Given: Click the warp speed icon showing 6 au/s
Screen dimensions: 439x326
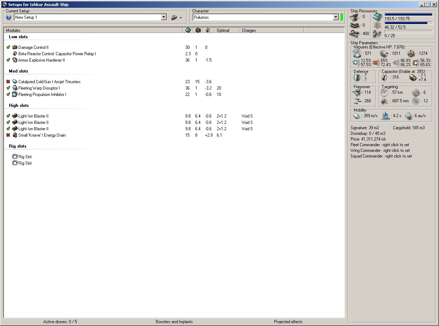Looking at the screenshot, I should [409, 116].
